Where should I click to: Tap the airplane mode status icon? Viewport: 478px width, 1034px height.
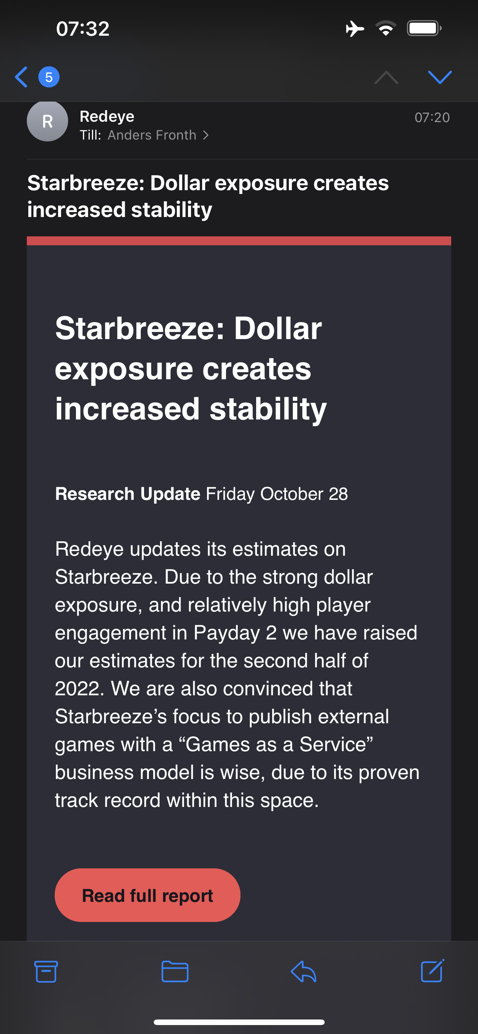355,29
